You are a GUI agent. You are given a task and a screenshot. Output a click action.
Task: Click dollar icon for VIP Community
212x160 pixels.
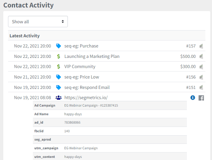tap(58, 67)
